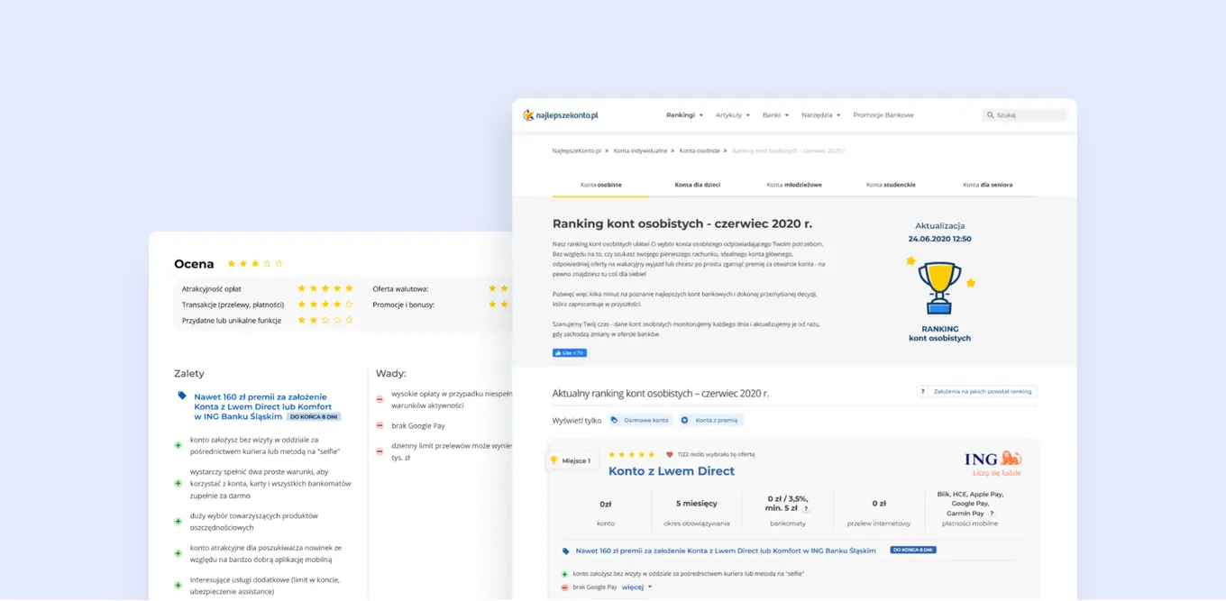Click plus icon by wystarczy spełnić dwa proste warunki
The height and width of the screenshot is (601, 1226).
(x=178, y=484)
